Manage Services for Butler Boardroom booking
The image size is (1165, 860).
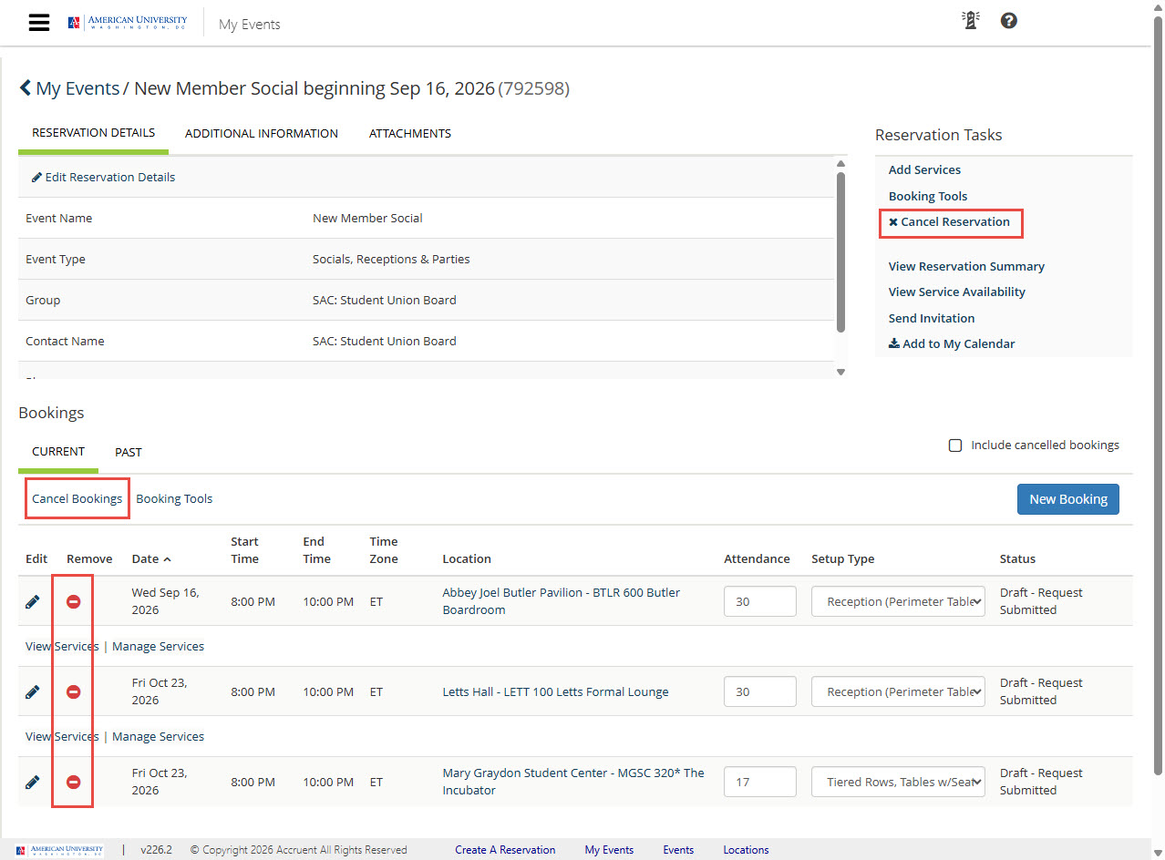coord(158,647)
